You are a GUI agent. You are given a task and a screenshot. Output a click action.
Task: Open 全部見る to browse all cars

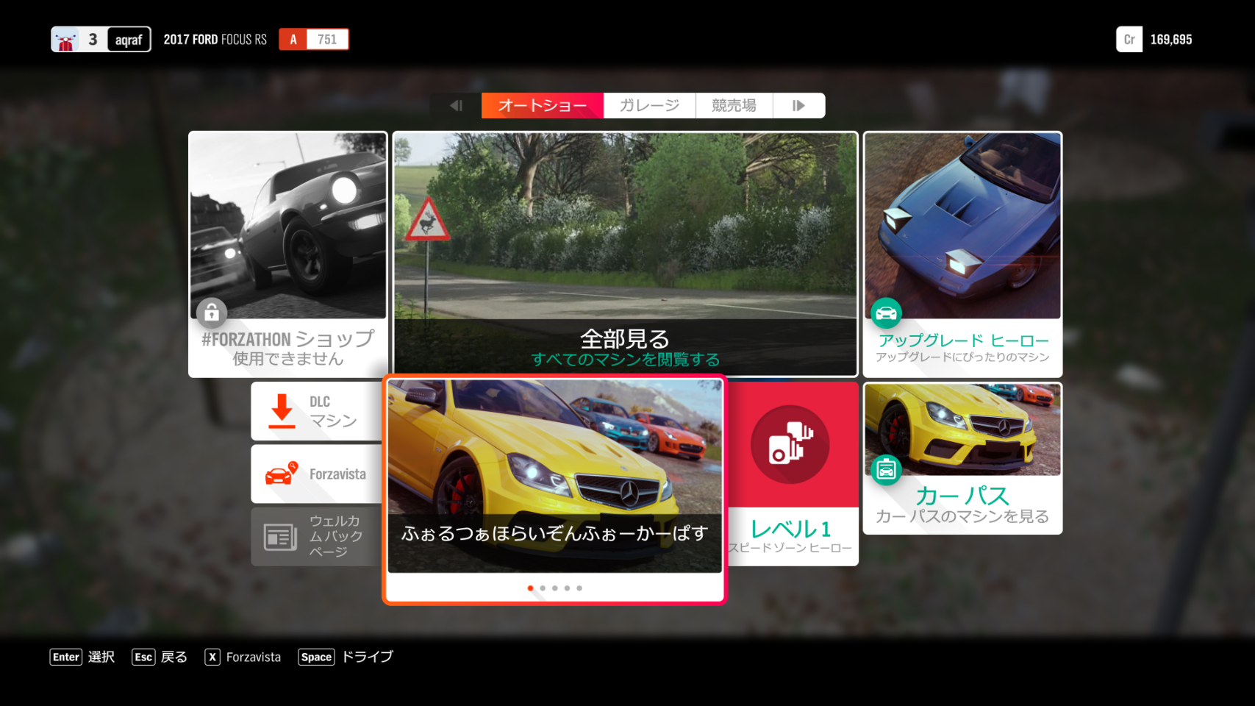tap(625, 254)
